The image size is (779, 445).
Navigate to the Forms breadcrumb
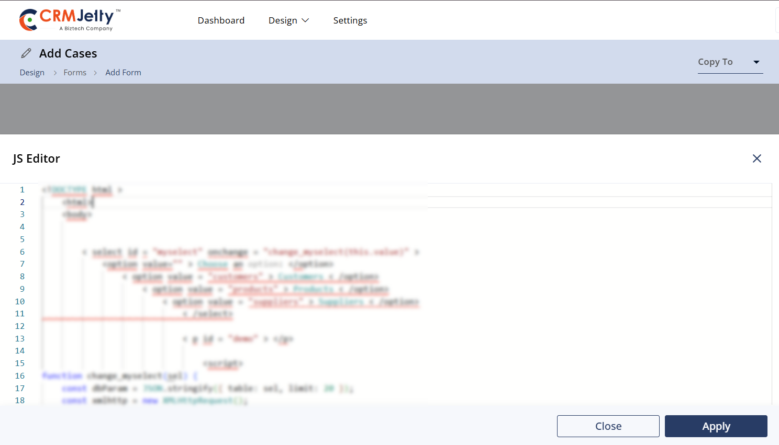click(75, 73)
